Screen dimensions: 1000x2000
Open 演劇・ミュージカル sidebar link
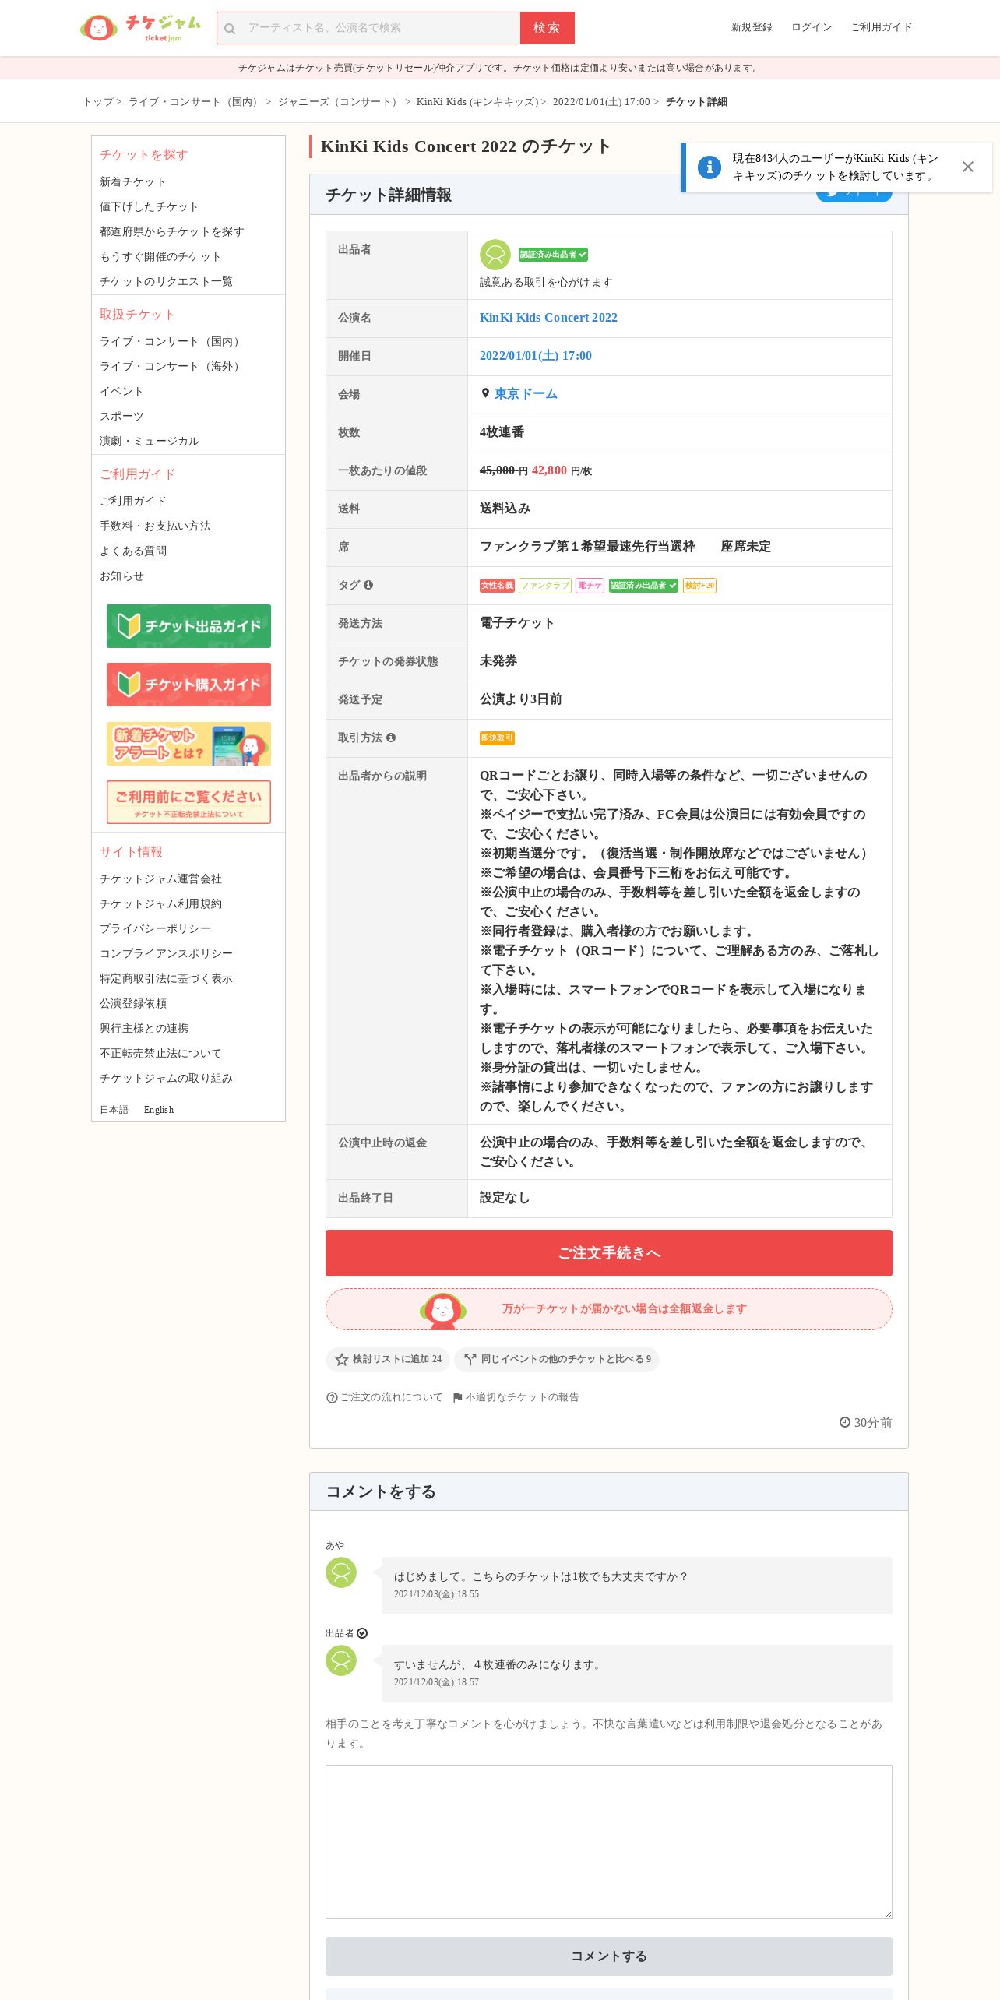pyautogui.click(x=150, y=442)
